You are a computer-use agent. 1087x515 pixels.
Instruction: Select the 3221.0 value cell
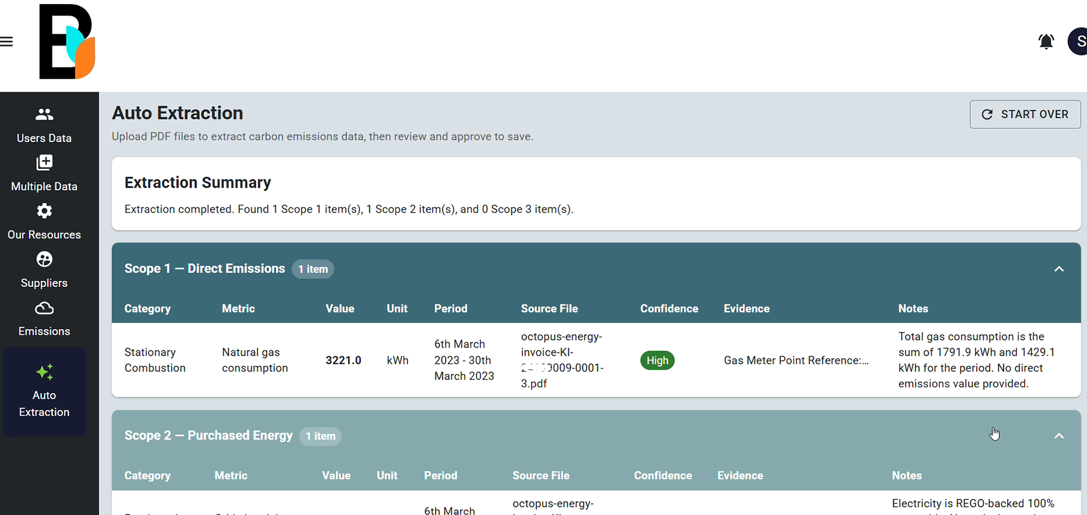(343, 360)
